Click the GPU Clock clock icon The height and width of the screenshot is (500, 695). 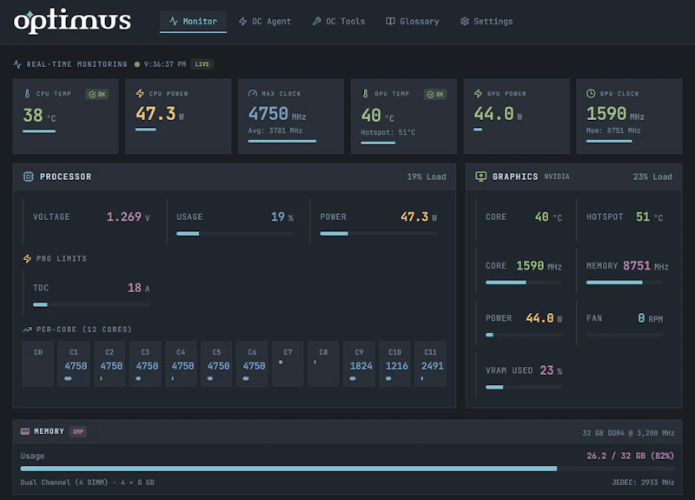tap(591, 94)
